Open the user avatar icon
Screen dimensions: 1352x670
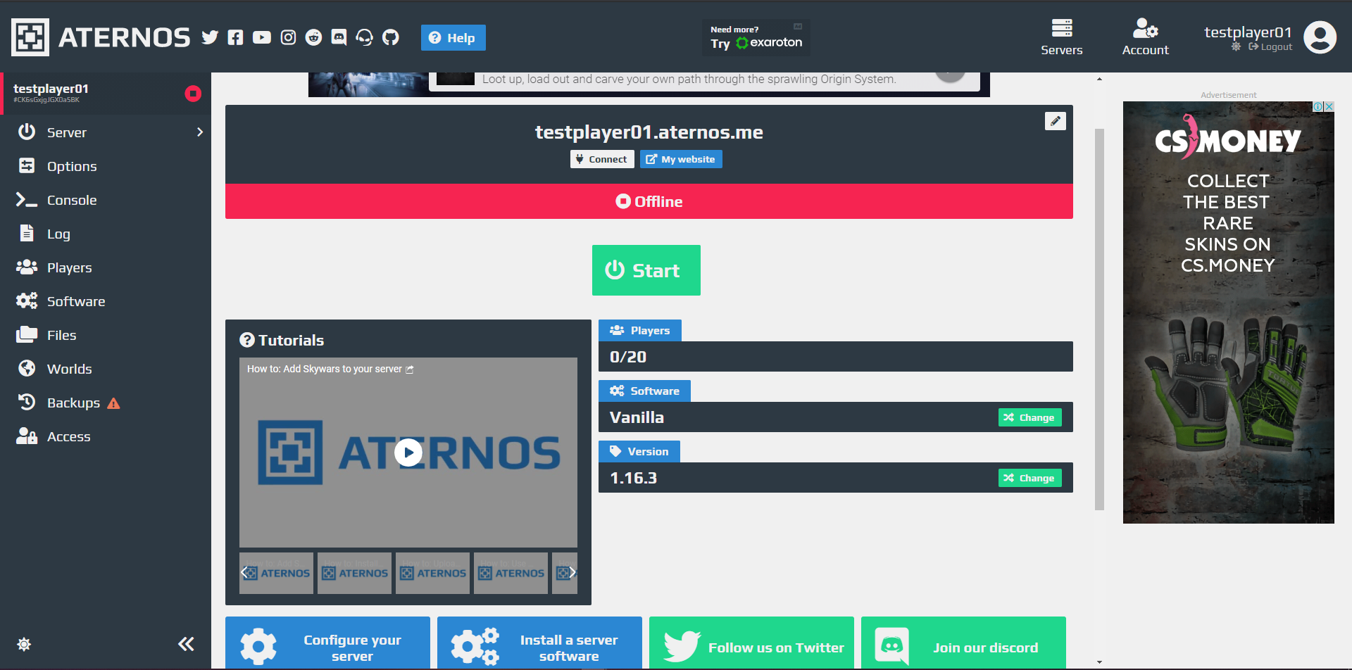pyautogui.click(x=1320, y=37)
